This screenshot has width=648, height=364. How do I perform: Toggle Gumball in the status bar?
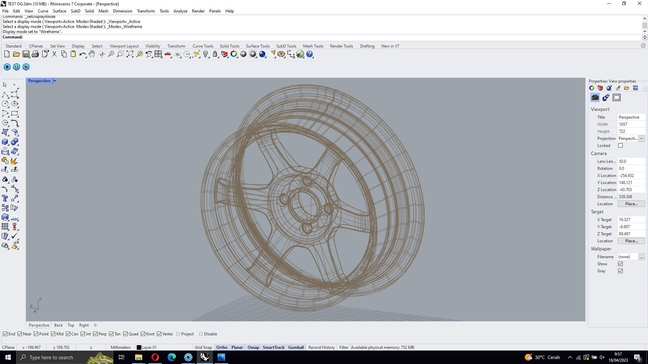[x=296, y=347]
